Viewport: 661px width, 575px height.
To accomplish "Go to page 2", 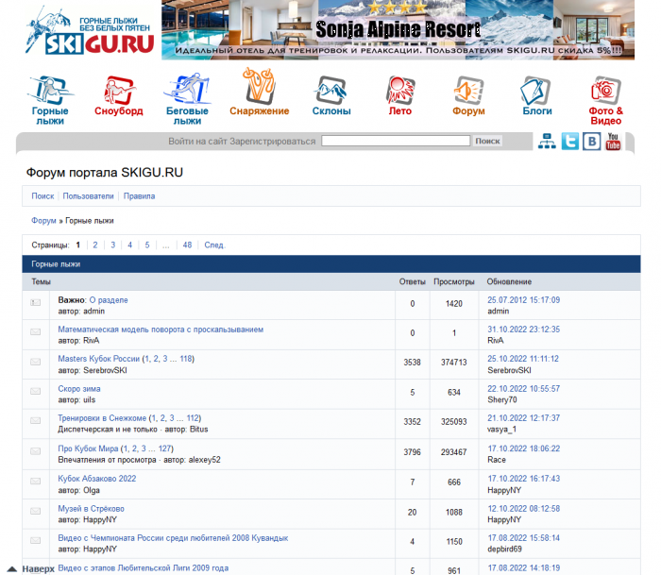I will click(x=95, y=245).
